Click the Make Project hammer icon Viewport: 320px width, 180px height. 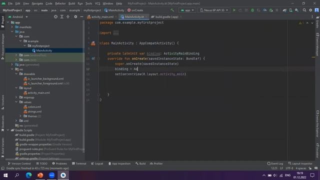172,10
